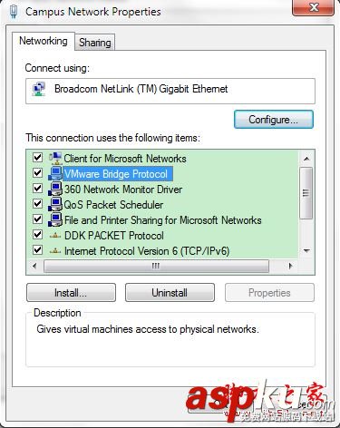This screenshot has height=428, width=340.
Task: Disable the VMware Bridge Protocol checkbox
Action: [x=37, y=172]
